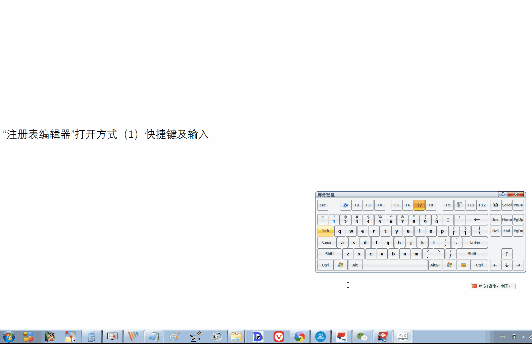The width and height of the screenshot is (532, 344).
Task: Launch Vivaldi browser from the taskbar
Action: 279,337
